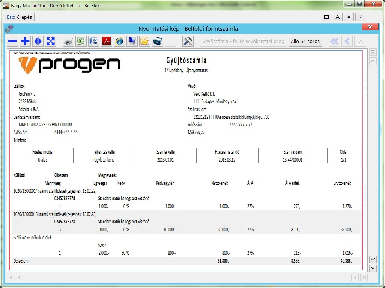Open invoice in Internet Explorer
This screenshot has width=385, height=288.
click(119, 41)
